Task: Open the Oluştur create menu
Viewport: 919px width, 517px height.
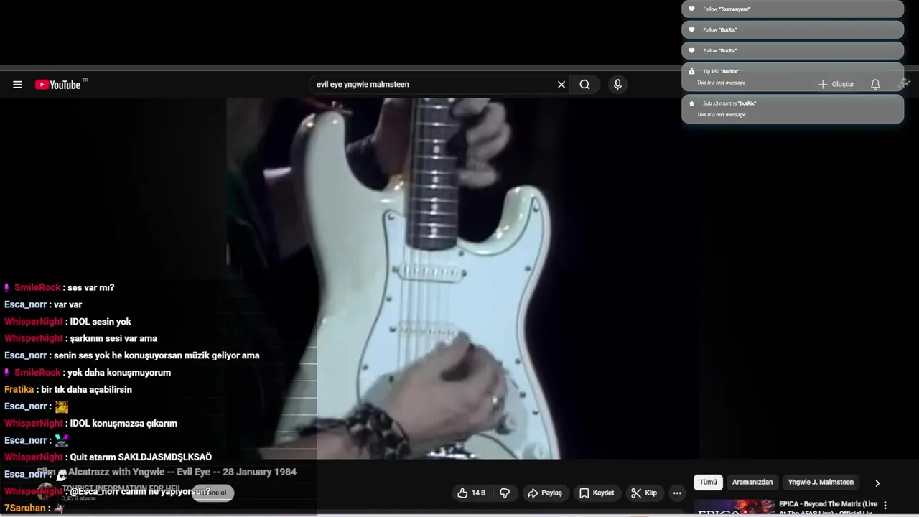Action: [836, 85]
